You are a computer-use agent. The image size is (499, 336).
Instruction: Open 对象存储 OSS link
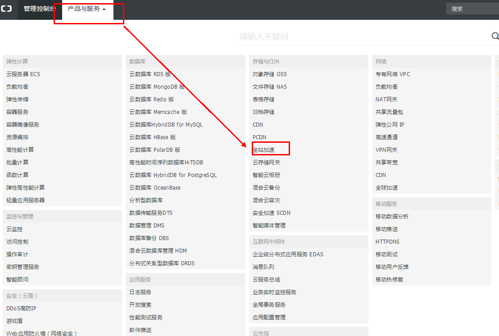[x=269, y=74]
